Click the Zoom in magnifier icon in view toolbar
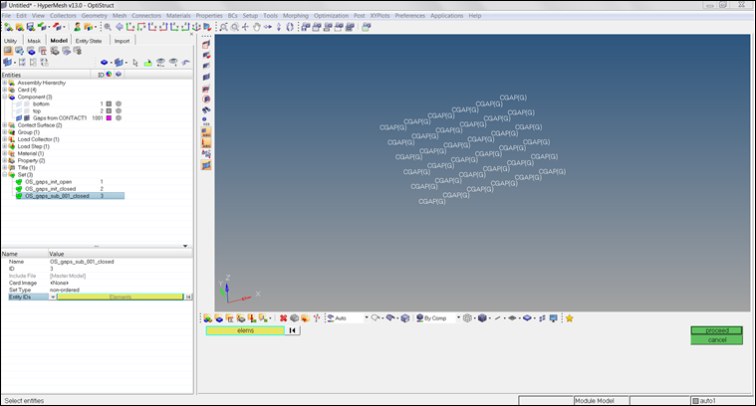This screenshot has width=756, height=406. click(x=108, y=27)
